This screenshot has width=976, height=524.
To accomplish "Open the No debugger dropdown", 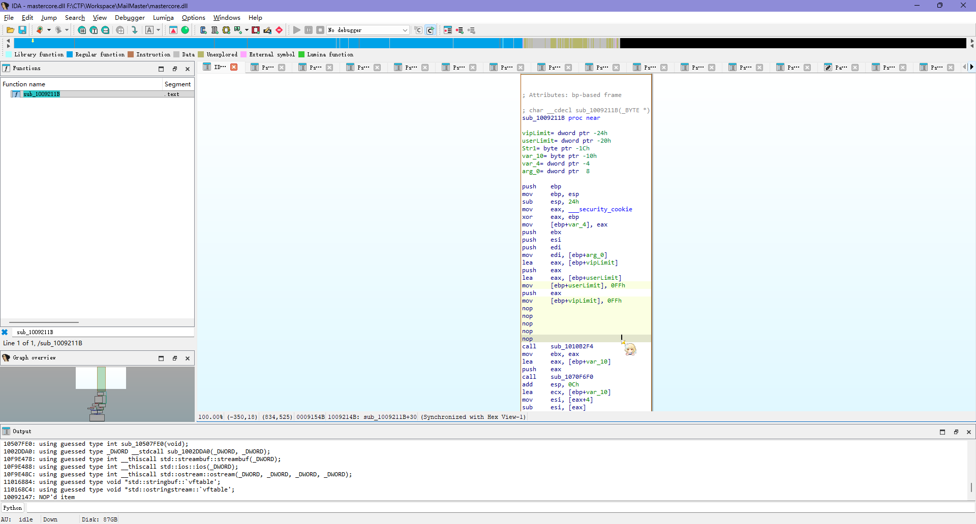I will pyautogui.click(x=405, y=30).
